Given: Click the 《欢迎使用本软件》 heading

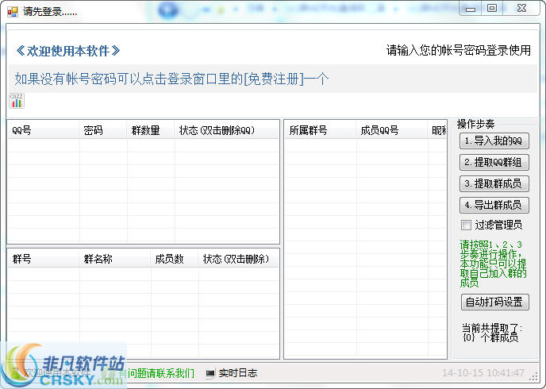Looking at the screenshot, I should pyautogui.click(x=68, y=51).
